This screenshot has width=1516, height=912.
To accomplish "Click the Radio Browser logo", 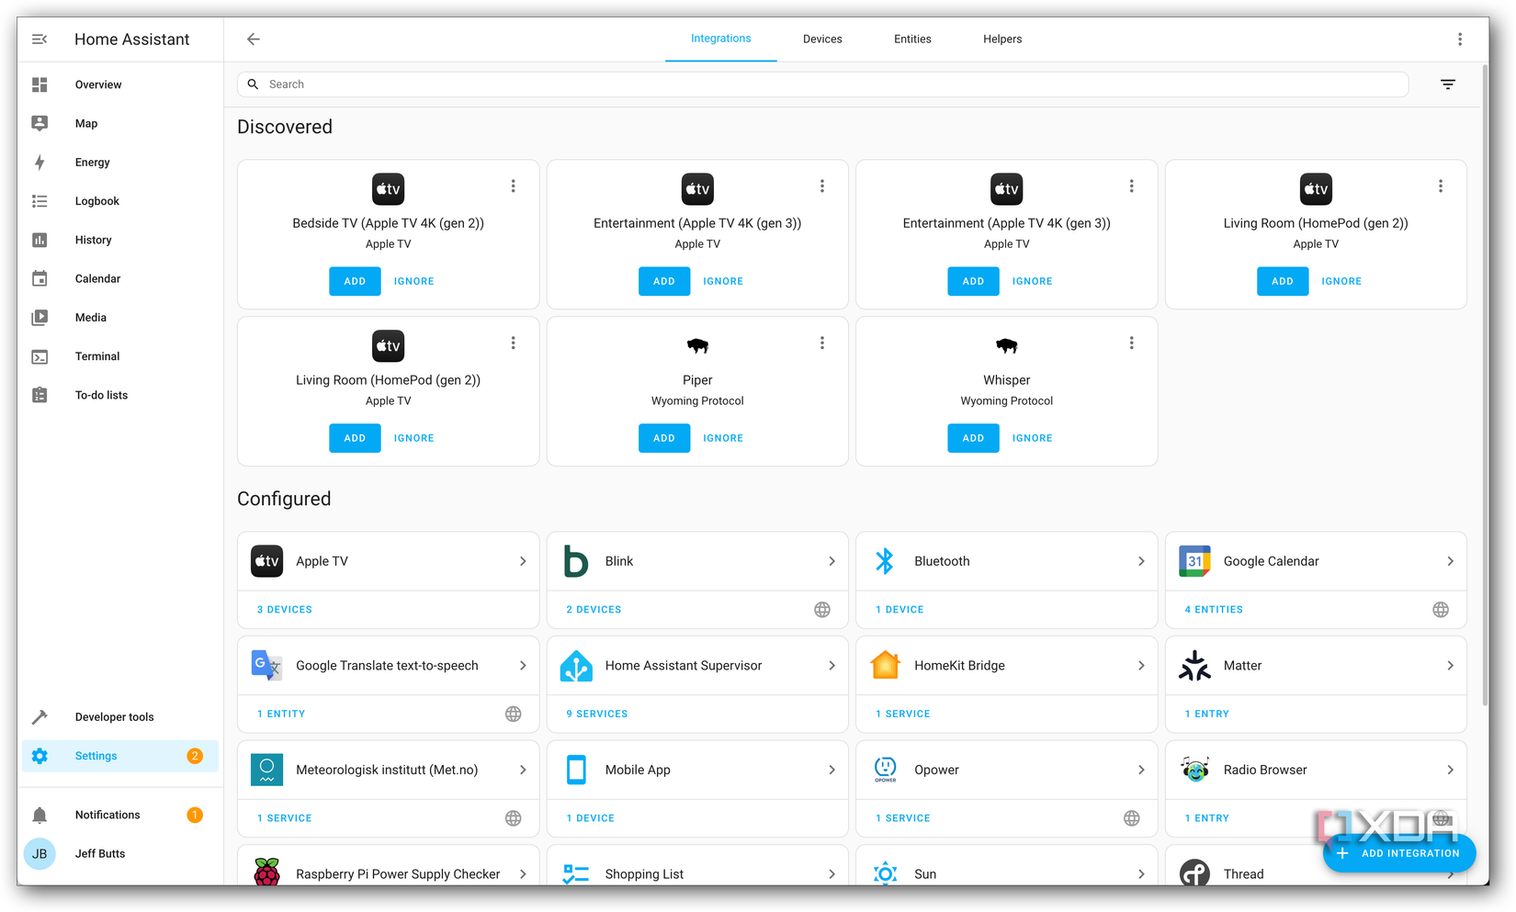I will (x=1194, y=770).
